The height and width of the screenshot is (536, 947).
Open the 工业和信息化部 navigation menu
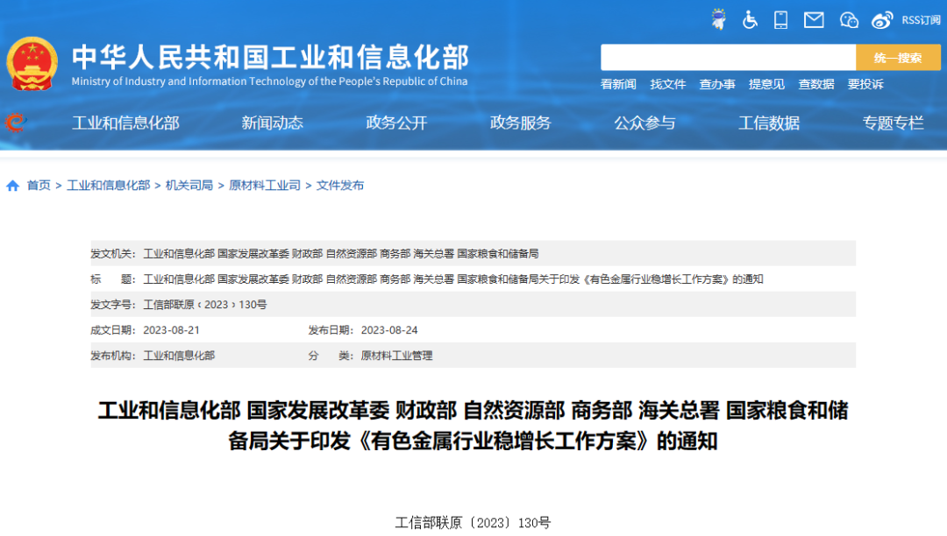(x=125, y=123)
